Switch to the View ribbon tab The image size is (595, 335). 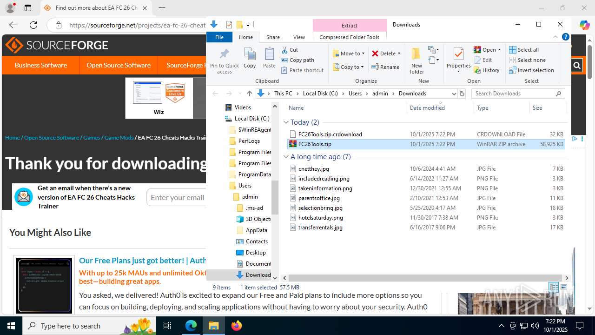(x=299, y=37)
